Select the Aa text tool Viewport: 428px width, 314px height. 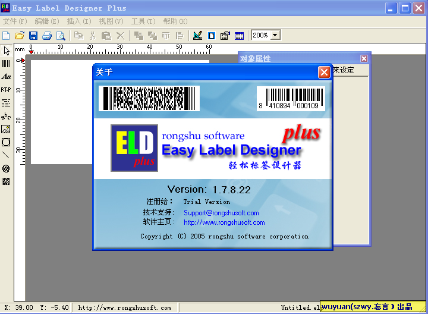click(x=6, y=77)
